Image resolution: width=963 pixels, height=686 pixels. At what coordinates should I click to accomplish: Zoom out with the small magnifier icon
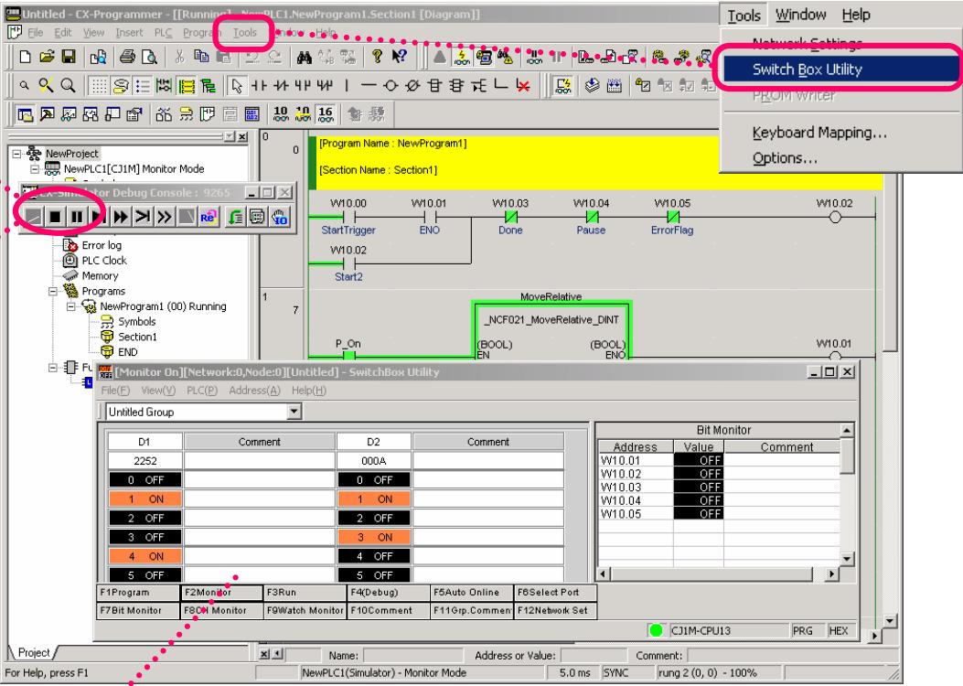24,86
